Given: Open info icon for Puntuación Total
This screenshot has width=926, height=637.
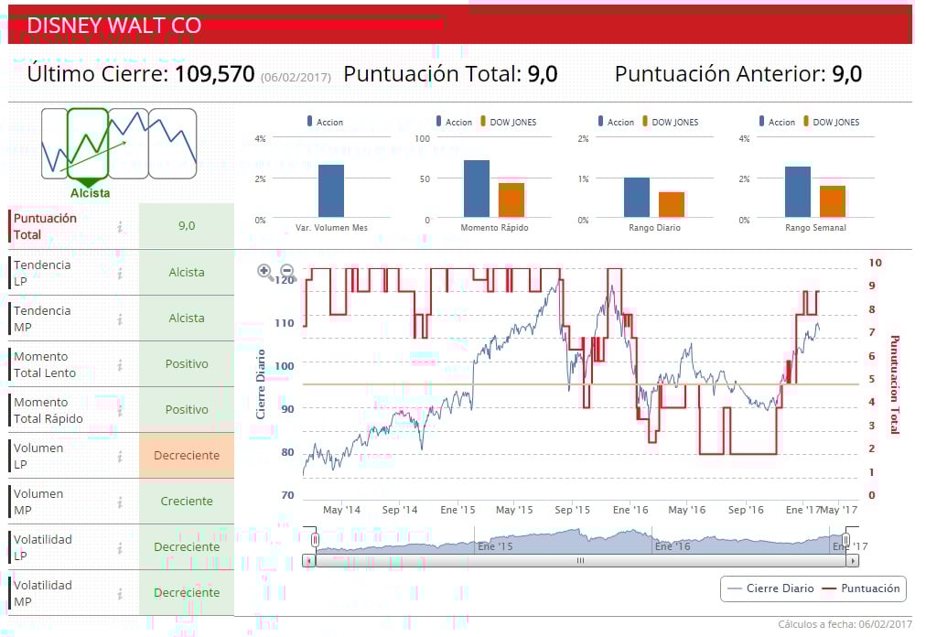Looking at the screenshot, I should (x=120, y=227).
